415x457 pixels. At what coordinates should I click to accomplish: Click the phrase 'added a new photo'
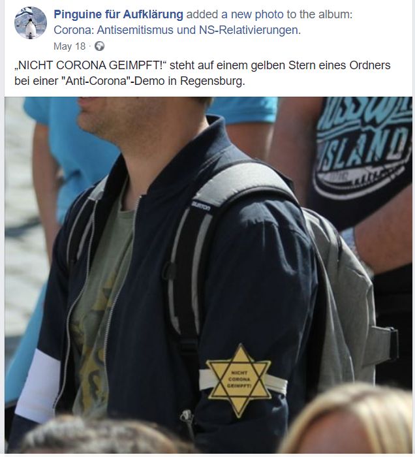(236, 14)
